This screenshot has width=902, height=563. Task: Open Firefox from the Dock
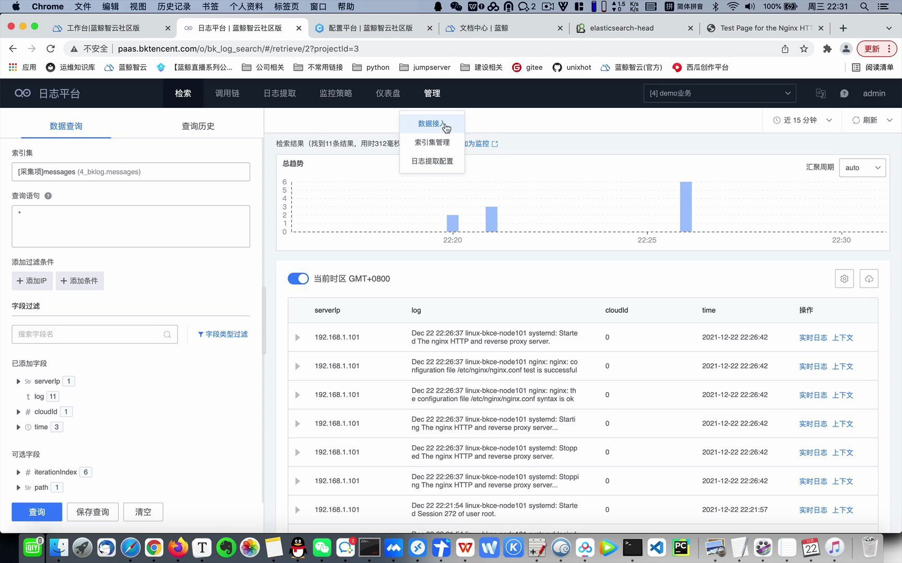(x=178, y=547)
